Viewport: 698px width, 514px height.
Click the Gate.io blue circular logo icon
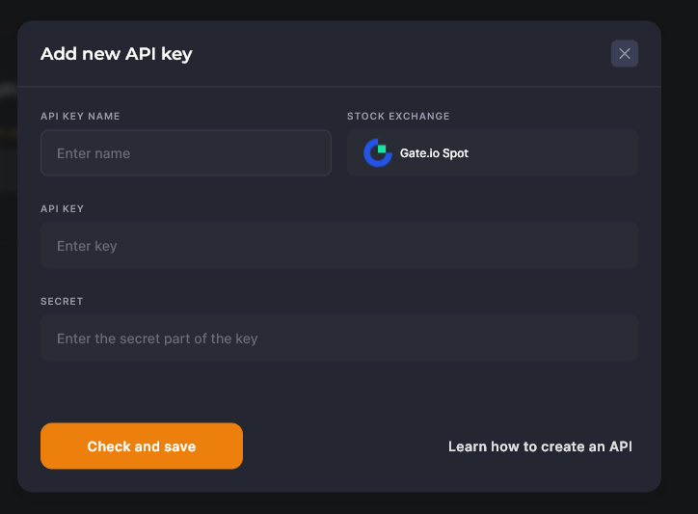(378, 152)
